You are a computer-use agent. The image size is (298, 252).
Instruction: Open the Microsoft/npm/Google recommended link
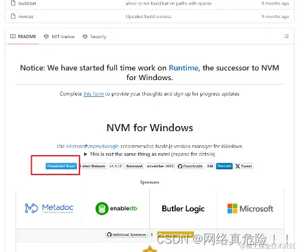coord(92,146)
